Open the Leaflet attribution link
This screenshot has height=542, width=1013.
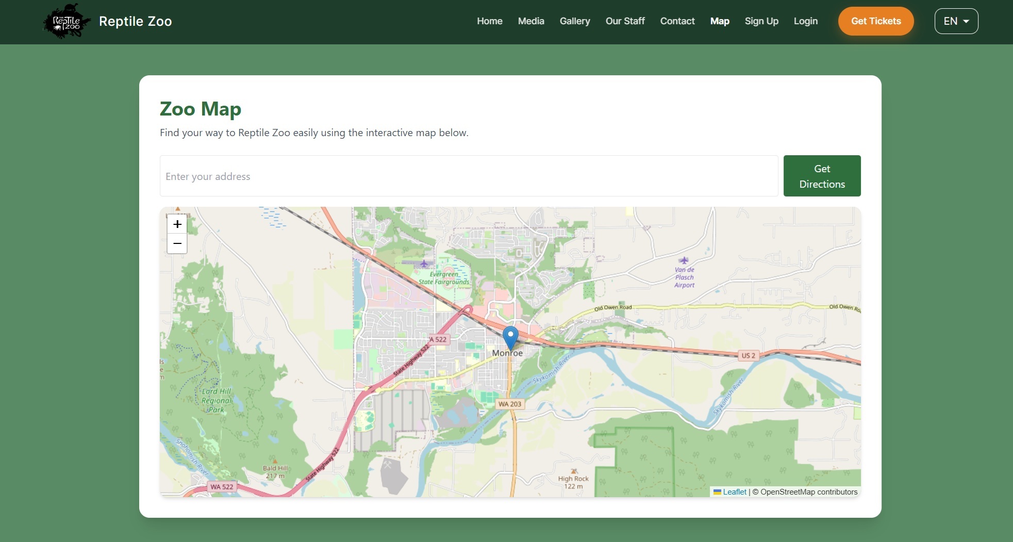click(x=734, y=492)
